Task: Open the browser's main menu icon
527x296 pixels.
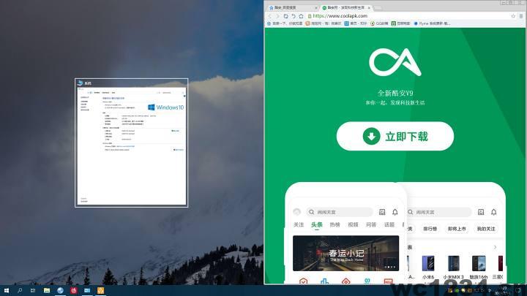Action: [521, 16]
